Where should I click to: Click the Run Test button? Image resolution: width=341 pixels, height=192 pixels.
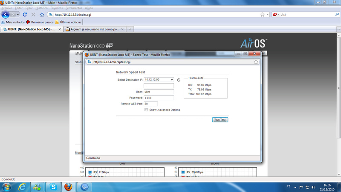pyautogui.click(x=220, y=120)
